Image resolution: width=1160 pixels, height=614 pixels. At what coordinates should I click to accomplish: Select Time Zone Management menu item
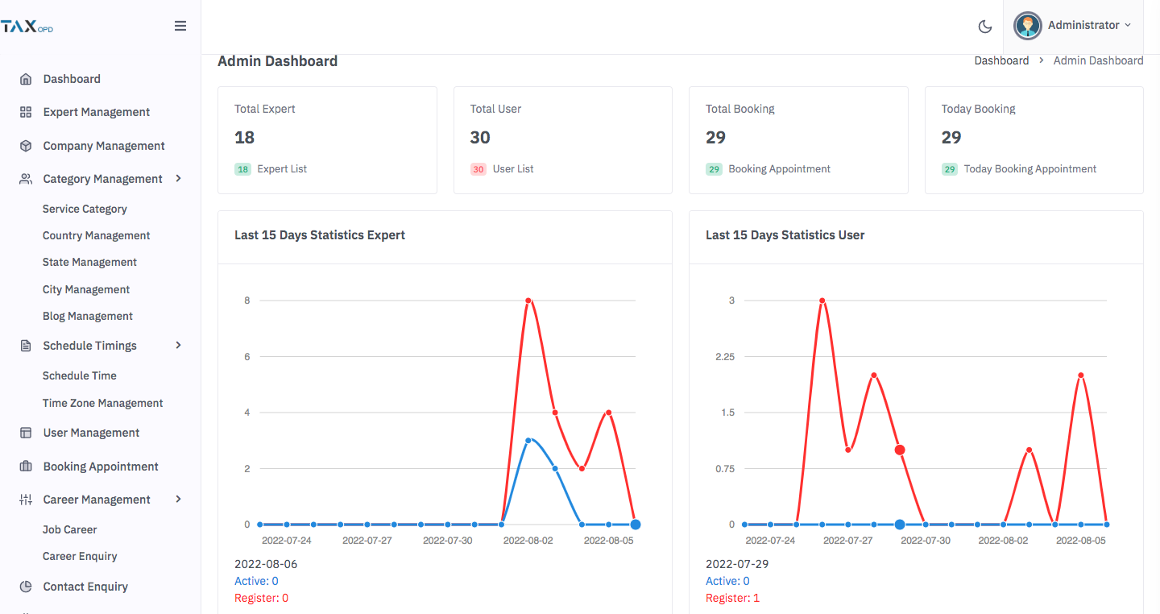coord(102,403)
